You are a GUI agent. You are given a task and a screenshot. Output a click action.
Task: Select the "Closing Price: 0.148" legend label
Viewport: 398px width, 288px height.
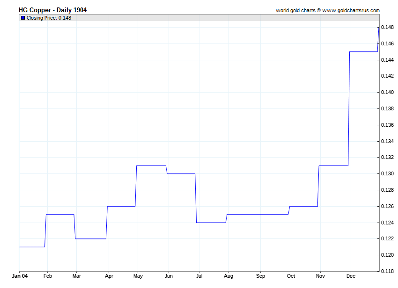click(49, 18)
